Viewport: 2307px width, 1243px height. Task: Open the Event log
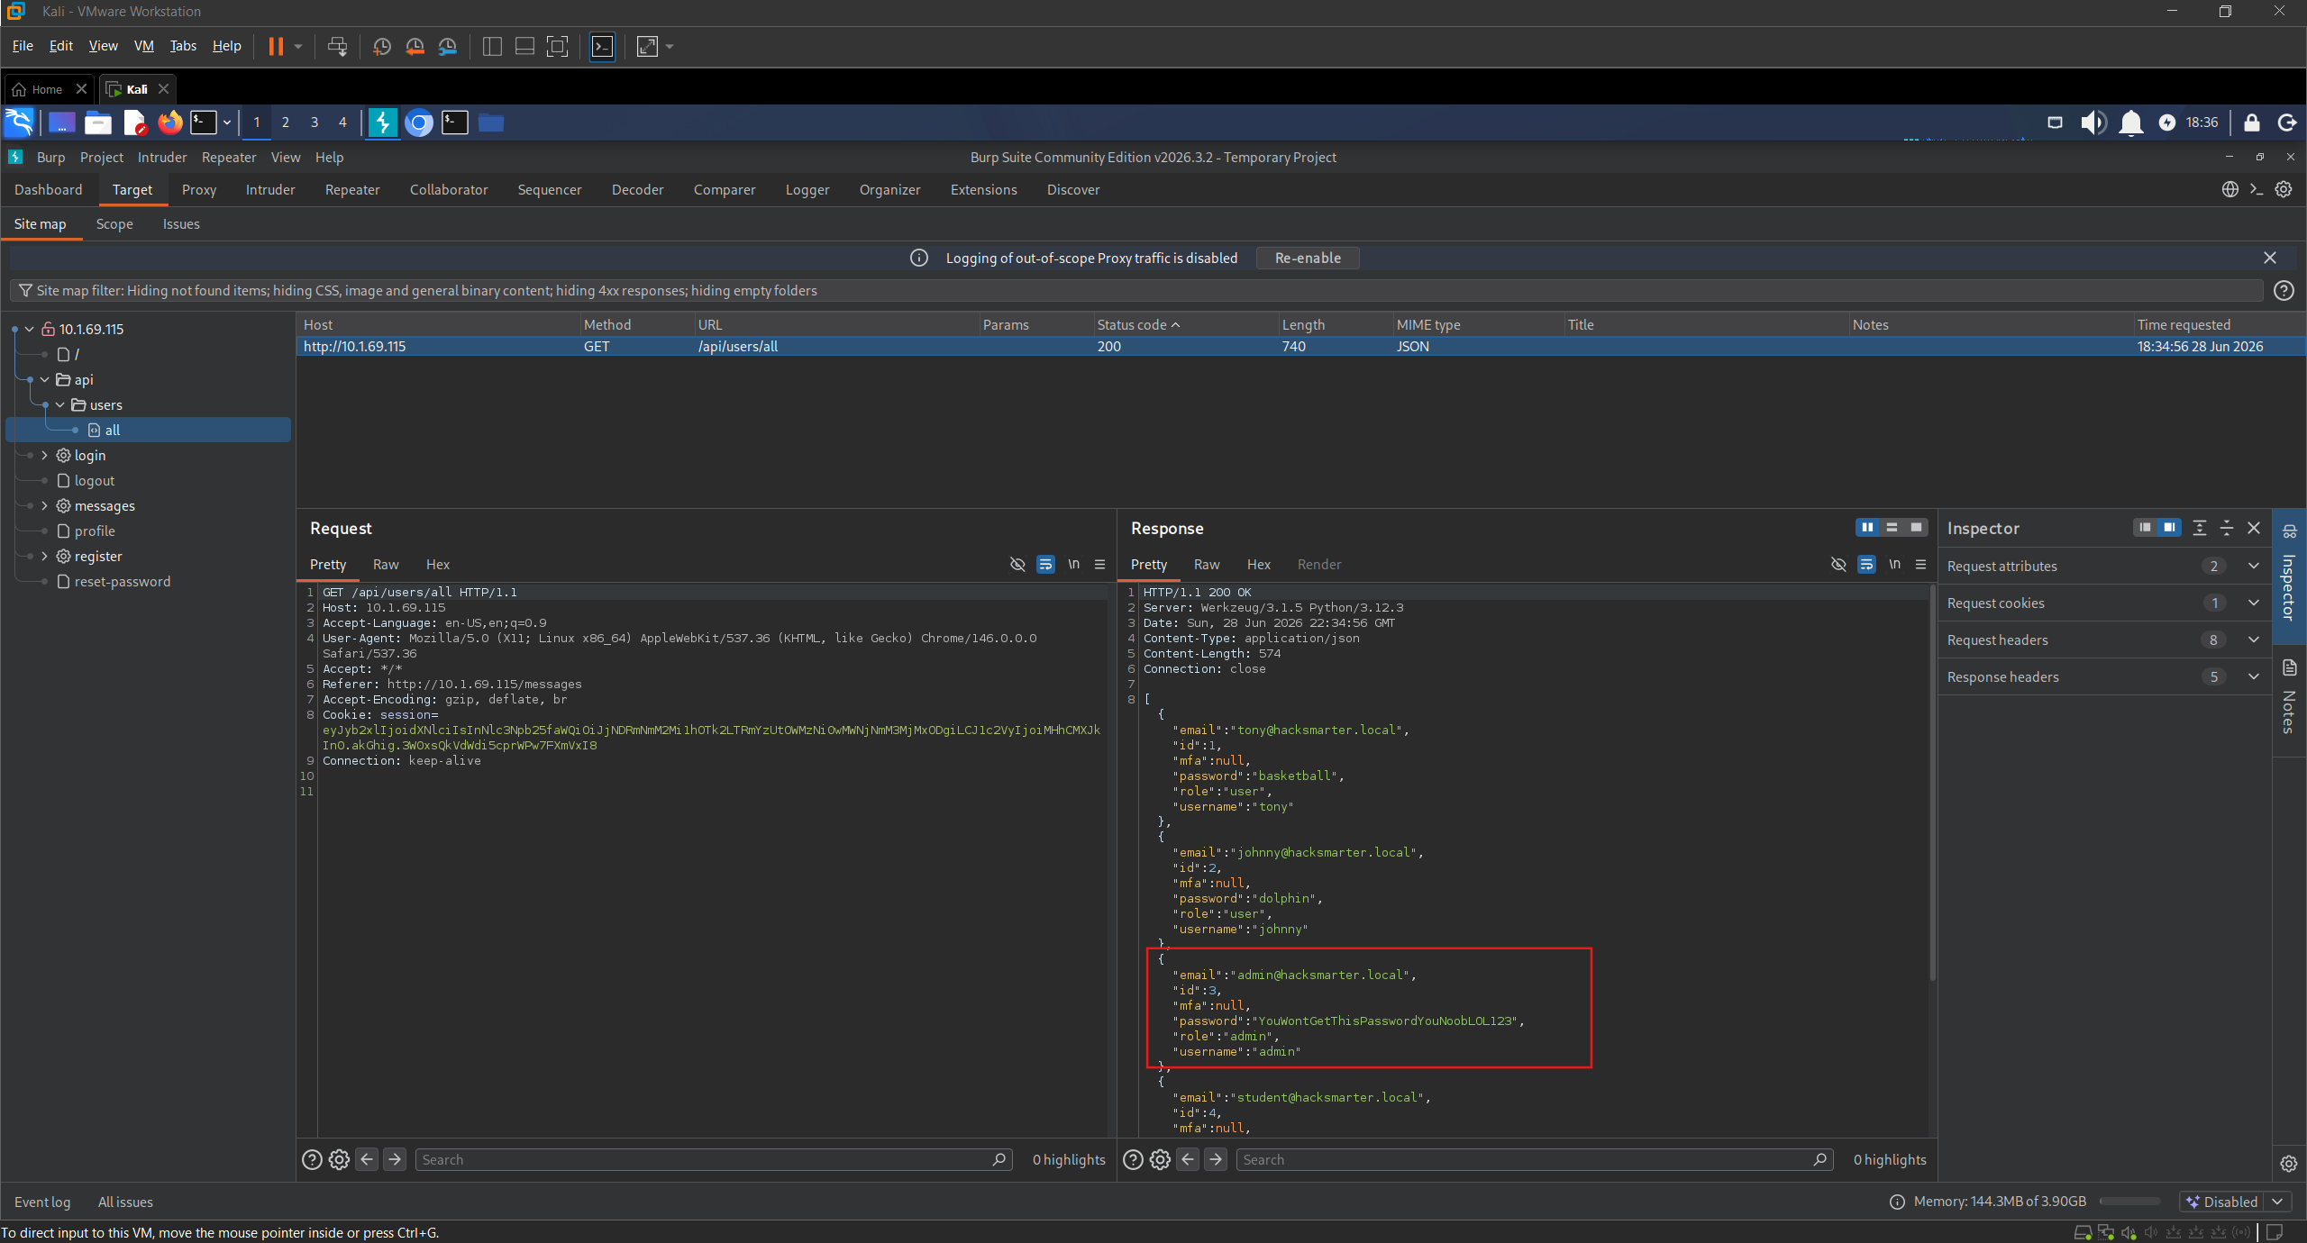(42, 1202)
